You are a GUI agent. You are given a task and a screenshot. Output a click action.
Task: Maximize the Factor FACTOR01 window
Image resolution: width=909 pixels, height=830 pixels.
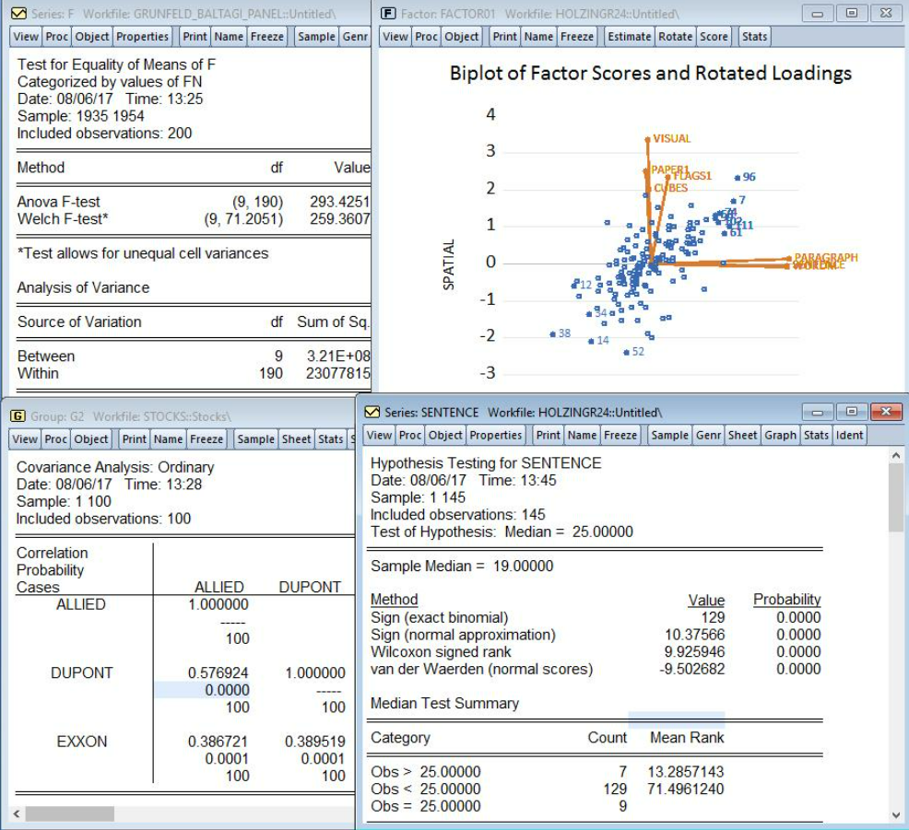pos(852,13)
